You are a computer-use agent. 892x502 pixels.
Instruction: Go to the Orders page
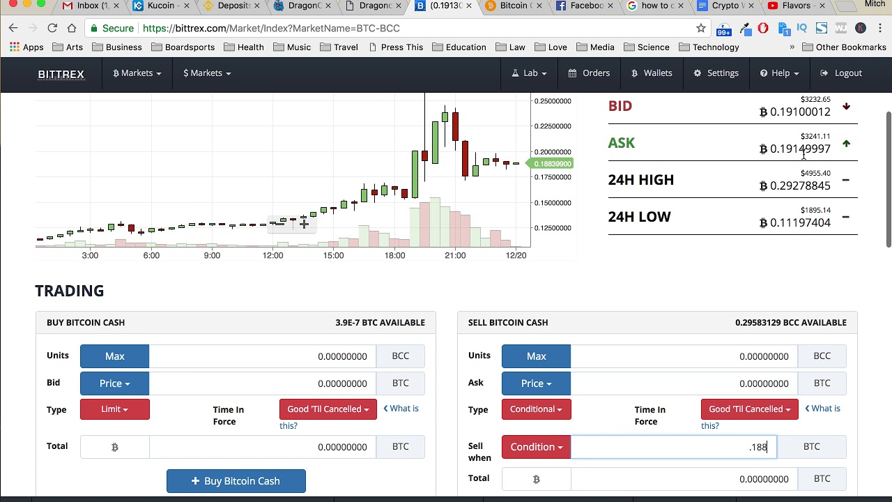[x=589, y=73]
